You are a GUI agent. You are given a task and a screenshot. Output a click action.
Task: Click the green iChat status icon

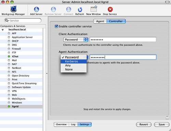point(9,57)
